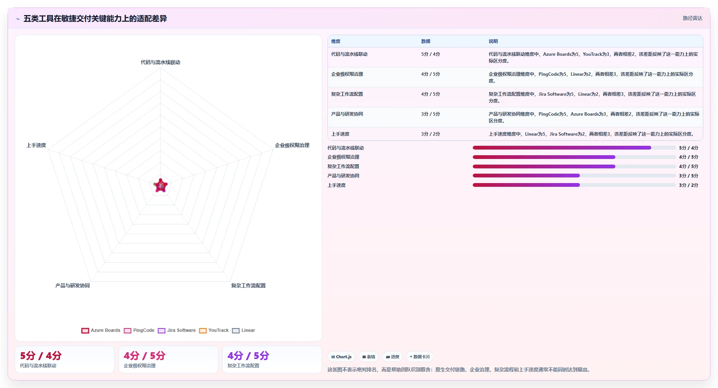
Task: Open the 4分 / 5分 企业级权限治理 card
Action: click(168, 359)
